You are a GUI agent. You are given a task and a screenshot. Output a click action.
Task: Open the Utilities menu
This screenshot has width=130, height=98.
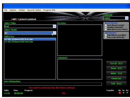(x=22, y=10)
